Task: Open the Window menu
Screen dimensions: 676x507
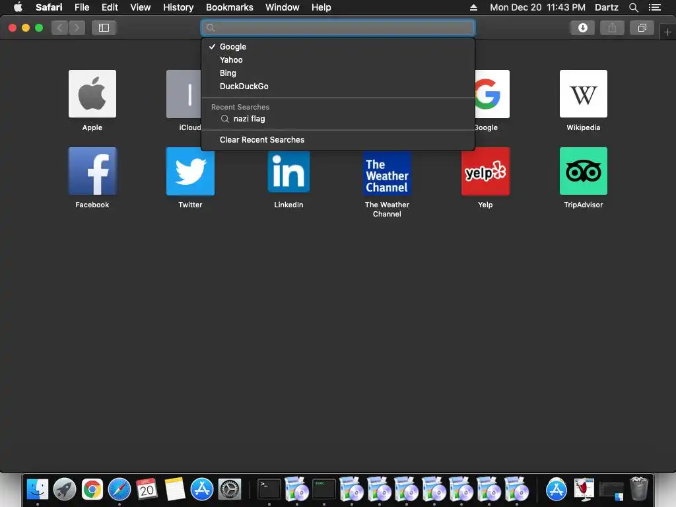Action: point(283,7)
